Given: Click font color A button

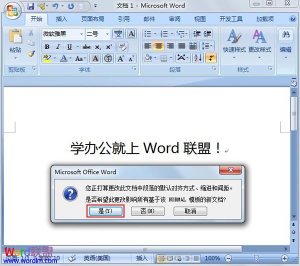Looking at the screenshot, I should pyautogui.click(x=63, y=58).
